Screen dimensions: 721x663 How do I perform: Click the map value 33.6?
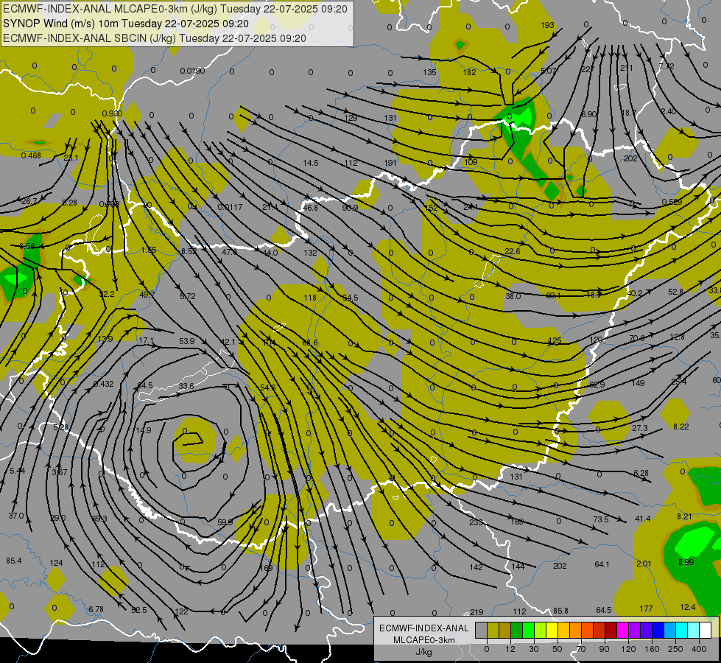[x=186, y=386]
